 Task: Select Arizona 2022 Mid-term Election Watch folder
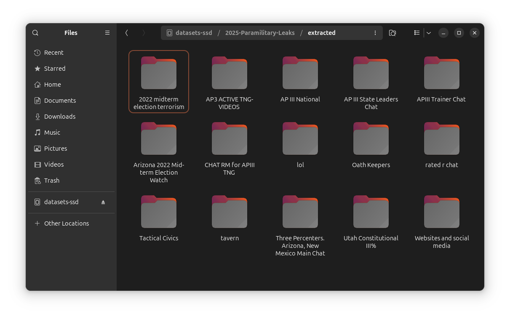tap(159, 152)
